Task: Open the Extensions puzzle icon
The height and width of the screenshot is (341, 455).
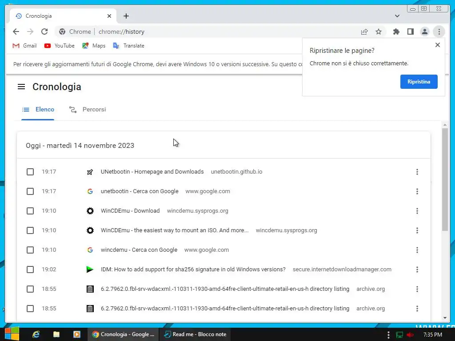Action: (x=396, y=32)
